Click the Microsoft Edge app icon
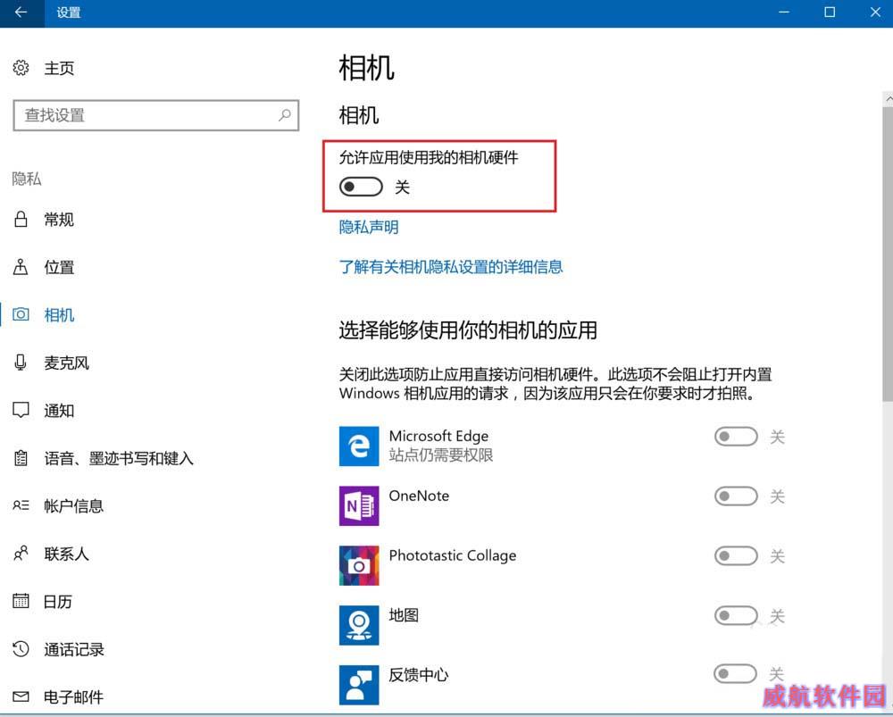Viewport: 893px width, 717px height. point(359,446)
